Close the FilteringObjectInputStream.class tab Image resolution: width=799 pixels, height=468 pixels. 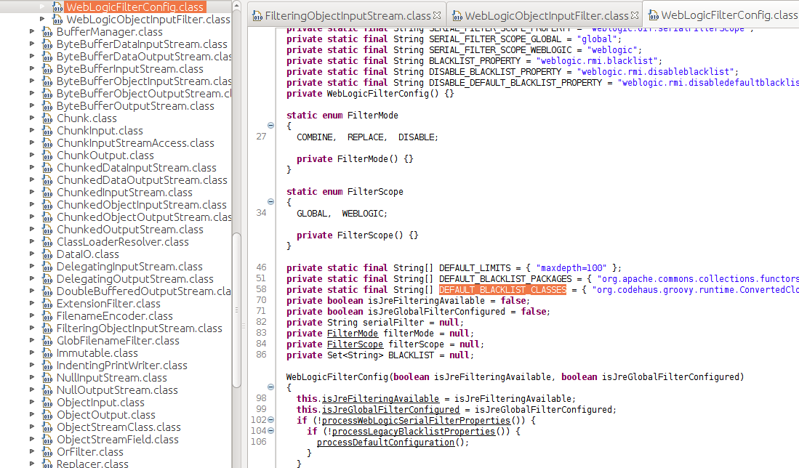pos(437,16)
